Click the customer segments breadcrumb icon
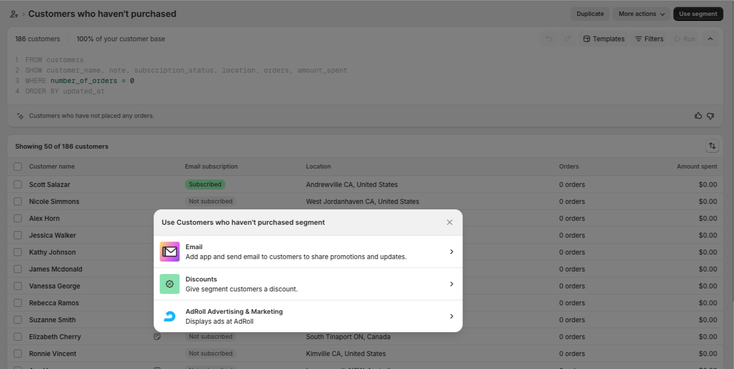This screenshot has width=734, height=369. (14, 14)
